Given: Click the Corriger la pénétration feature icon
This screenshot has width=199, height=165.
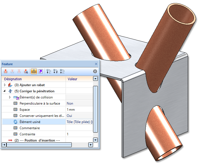Looking at the screenshot, I should [10, 91].
